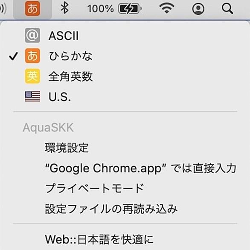Toggle プライベートモード private mode
This screenshot has height=250, width=250.
tap(125, 189)
